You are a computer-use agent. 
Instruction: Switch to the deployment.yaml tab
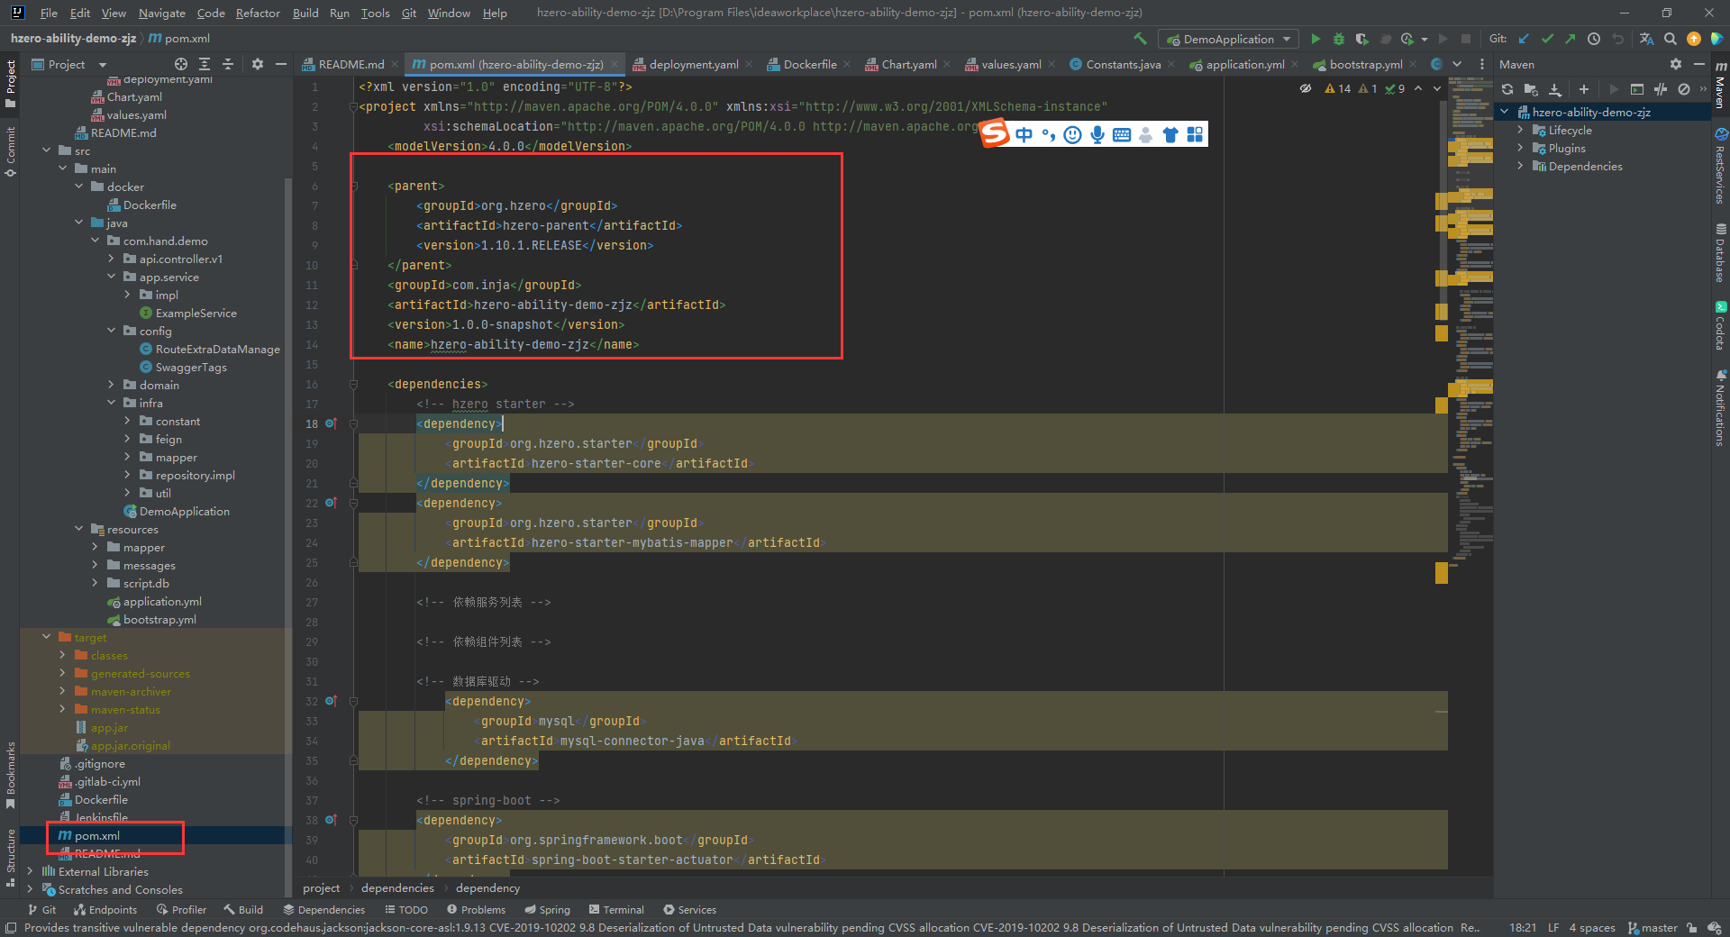(x=693, y=64)
